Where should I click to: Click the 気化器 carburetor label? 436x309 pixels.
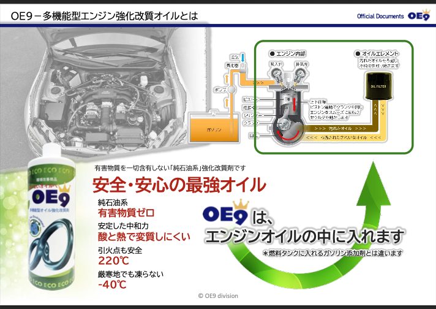pos(232,66)
